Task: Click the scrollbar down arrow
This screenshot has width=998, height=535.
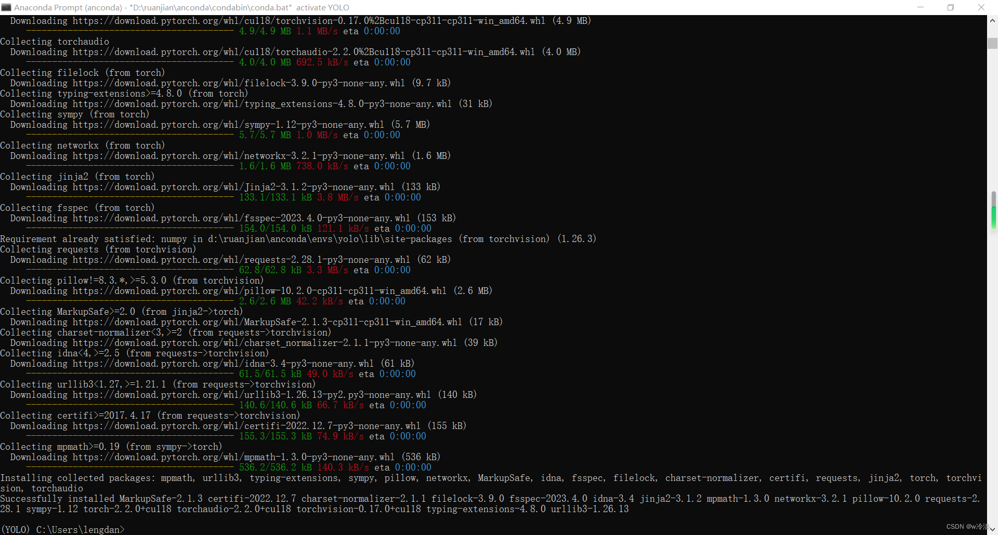Action: pyautogui.click(x=992, y=529)
